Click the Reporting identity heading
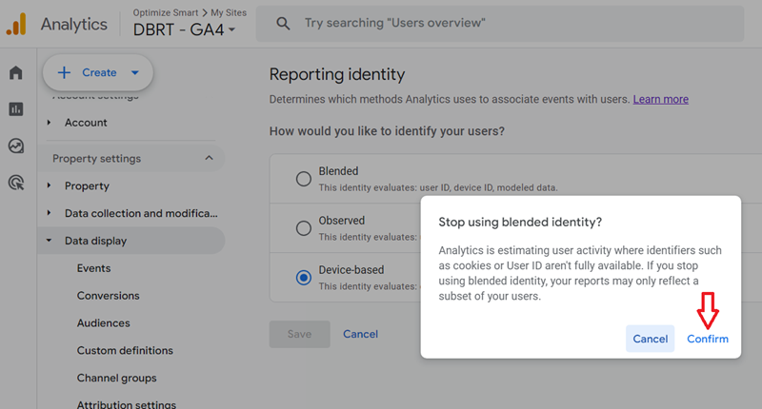The height and width of the screenshot is (409, 762). [337, 74]
